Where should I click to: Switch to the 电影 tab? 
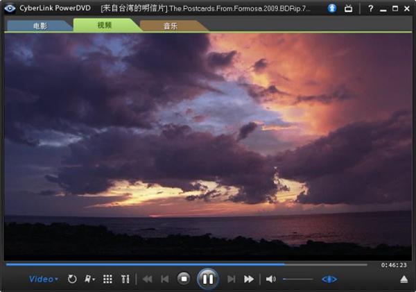click(40, 26)
